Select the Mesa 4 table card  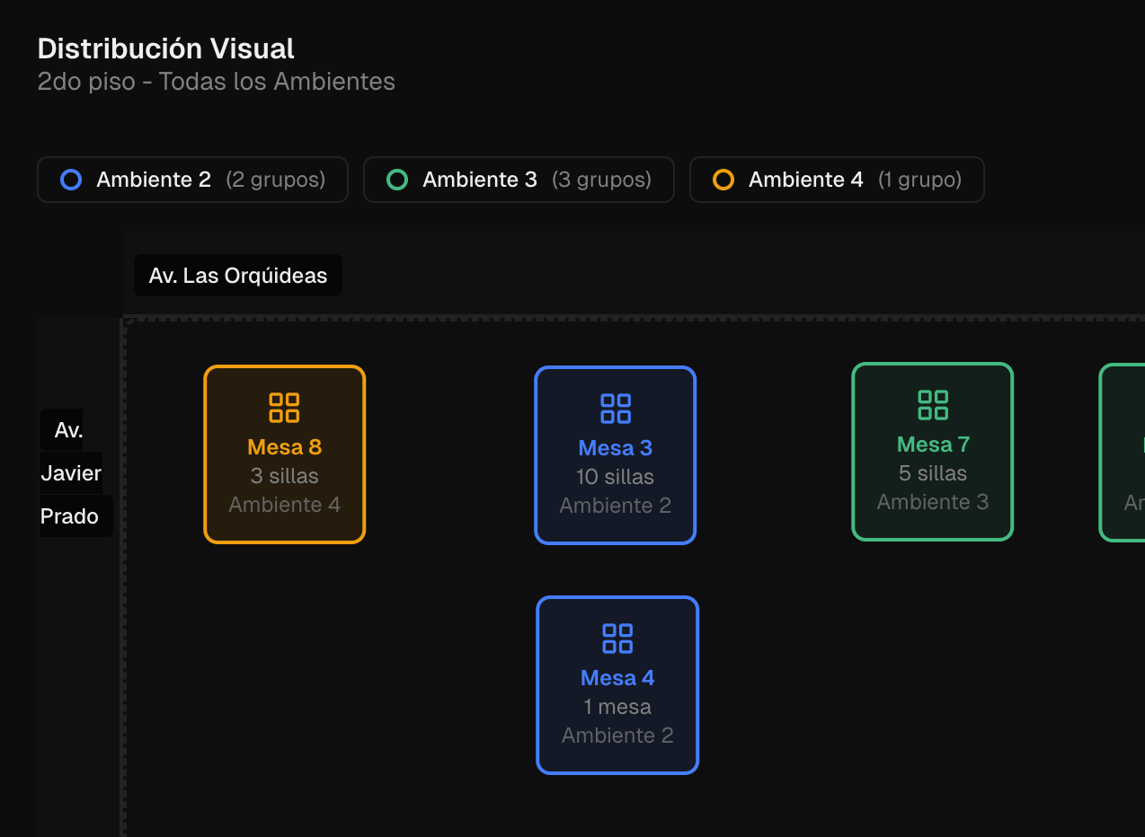[617, 684]
